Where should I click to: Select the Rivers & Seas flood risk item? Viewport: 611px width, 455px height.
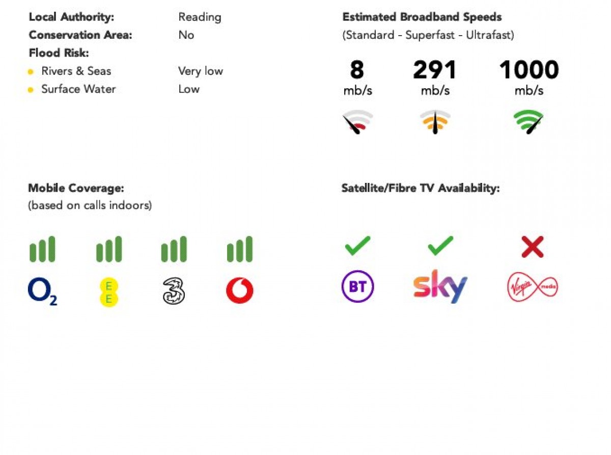tap(76, 71)
